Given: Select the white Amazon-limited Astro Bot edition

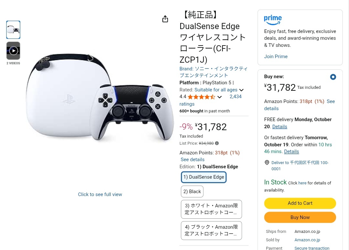Looking at the screenshot, I should [x=211, y=209].
